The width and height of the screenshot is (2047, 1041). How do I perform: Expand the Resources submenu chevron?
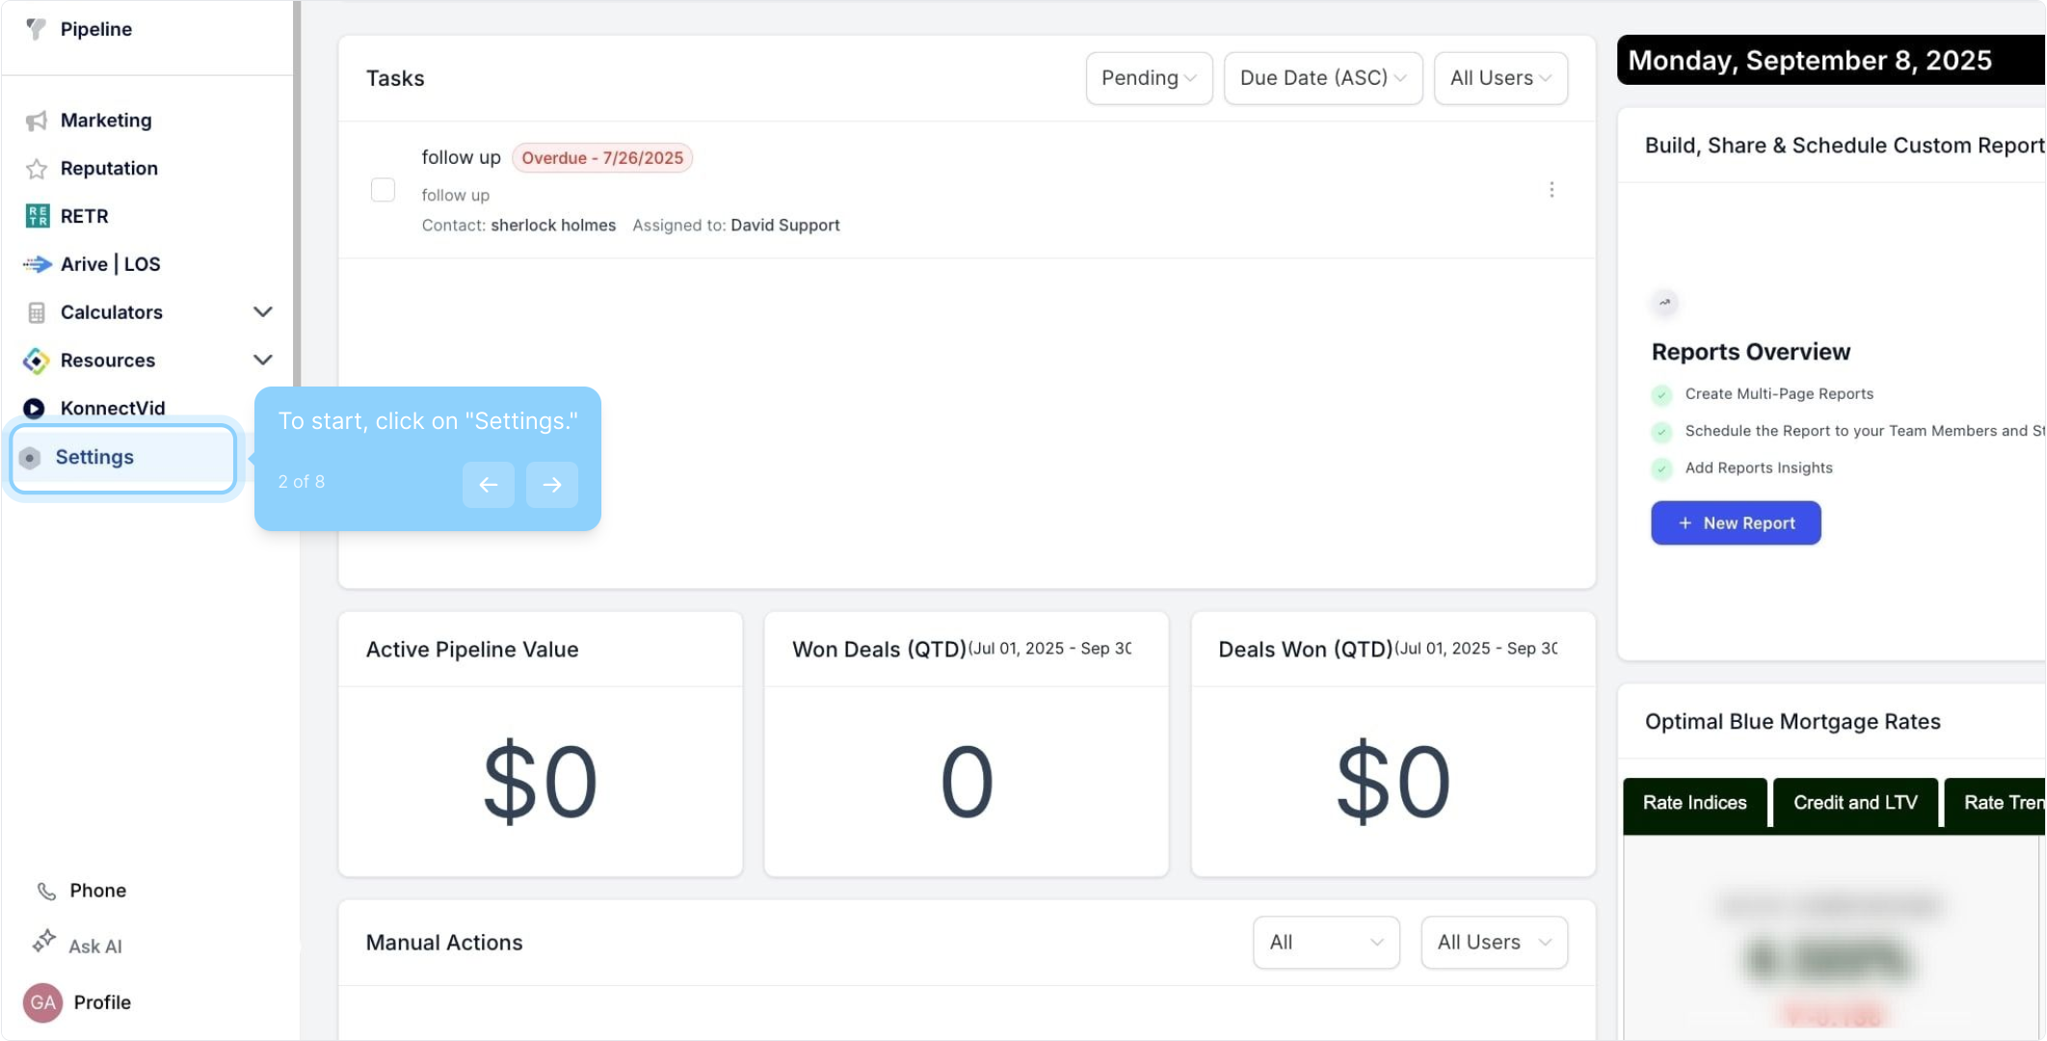point(262,360)
